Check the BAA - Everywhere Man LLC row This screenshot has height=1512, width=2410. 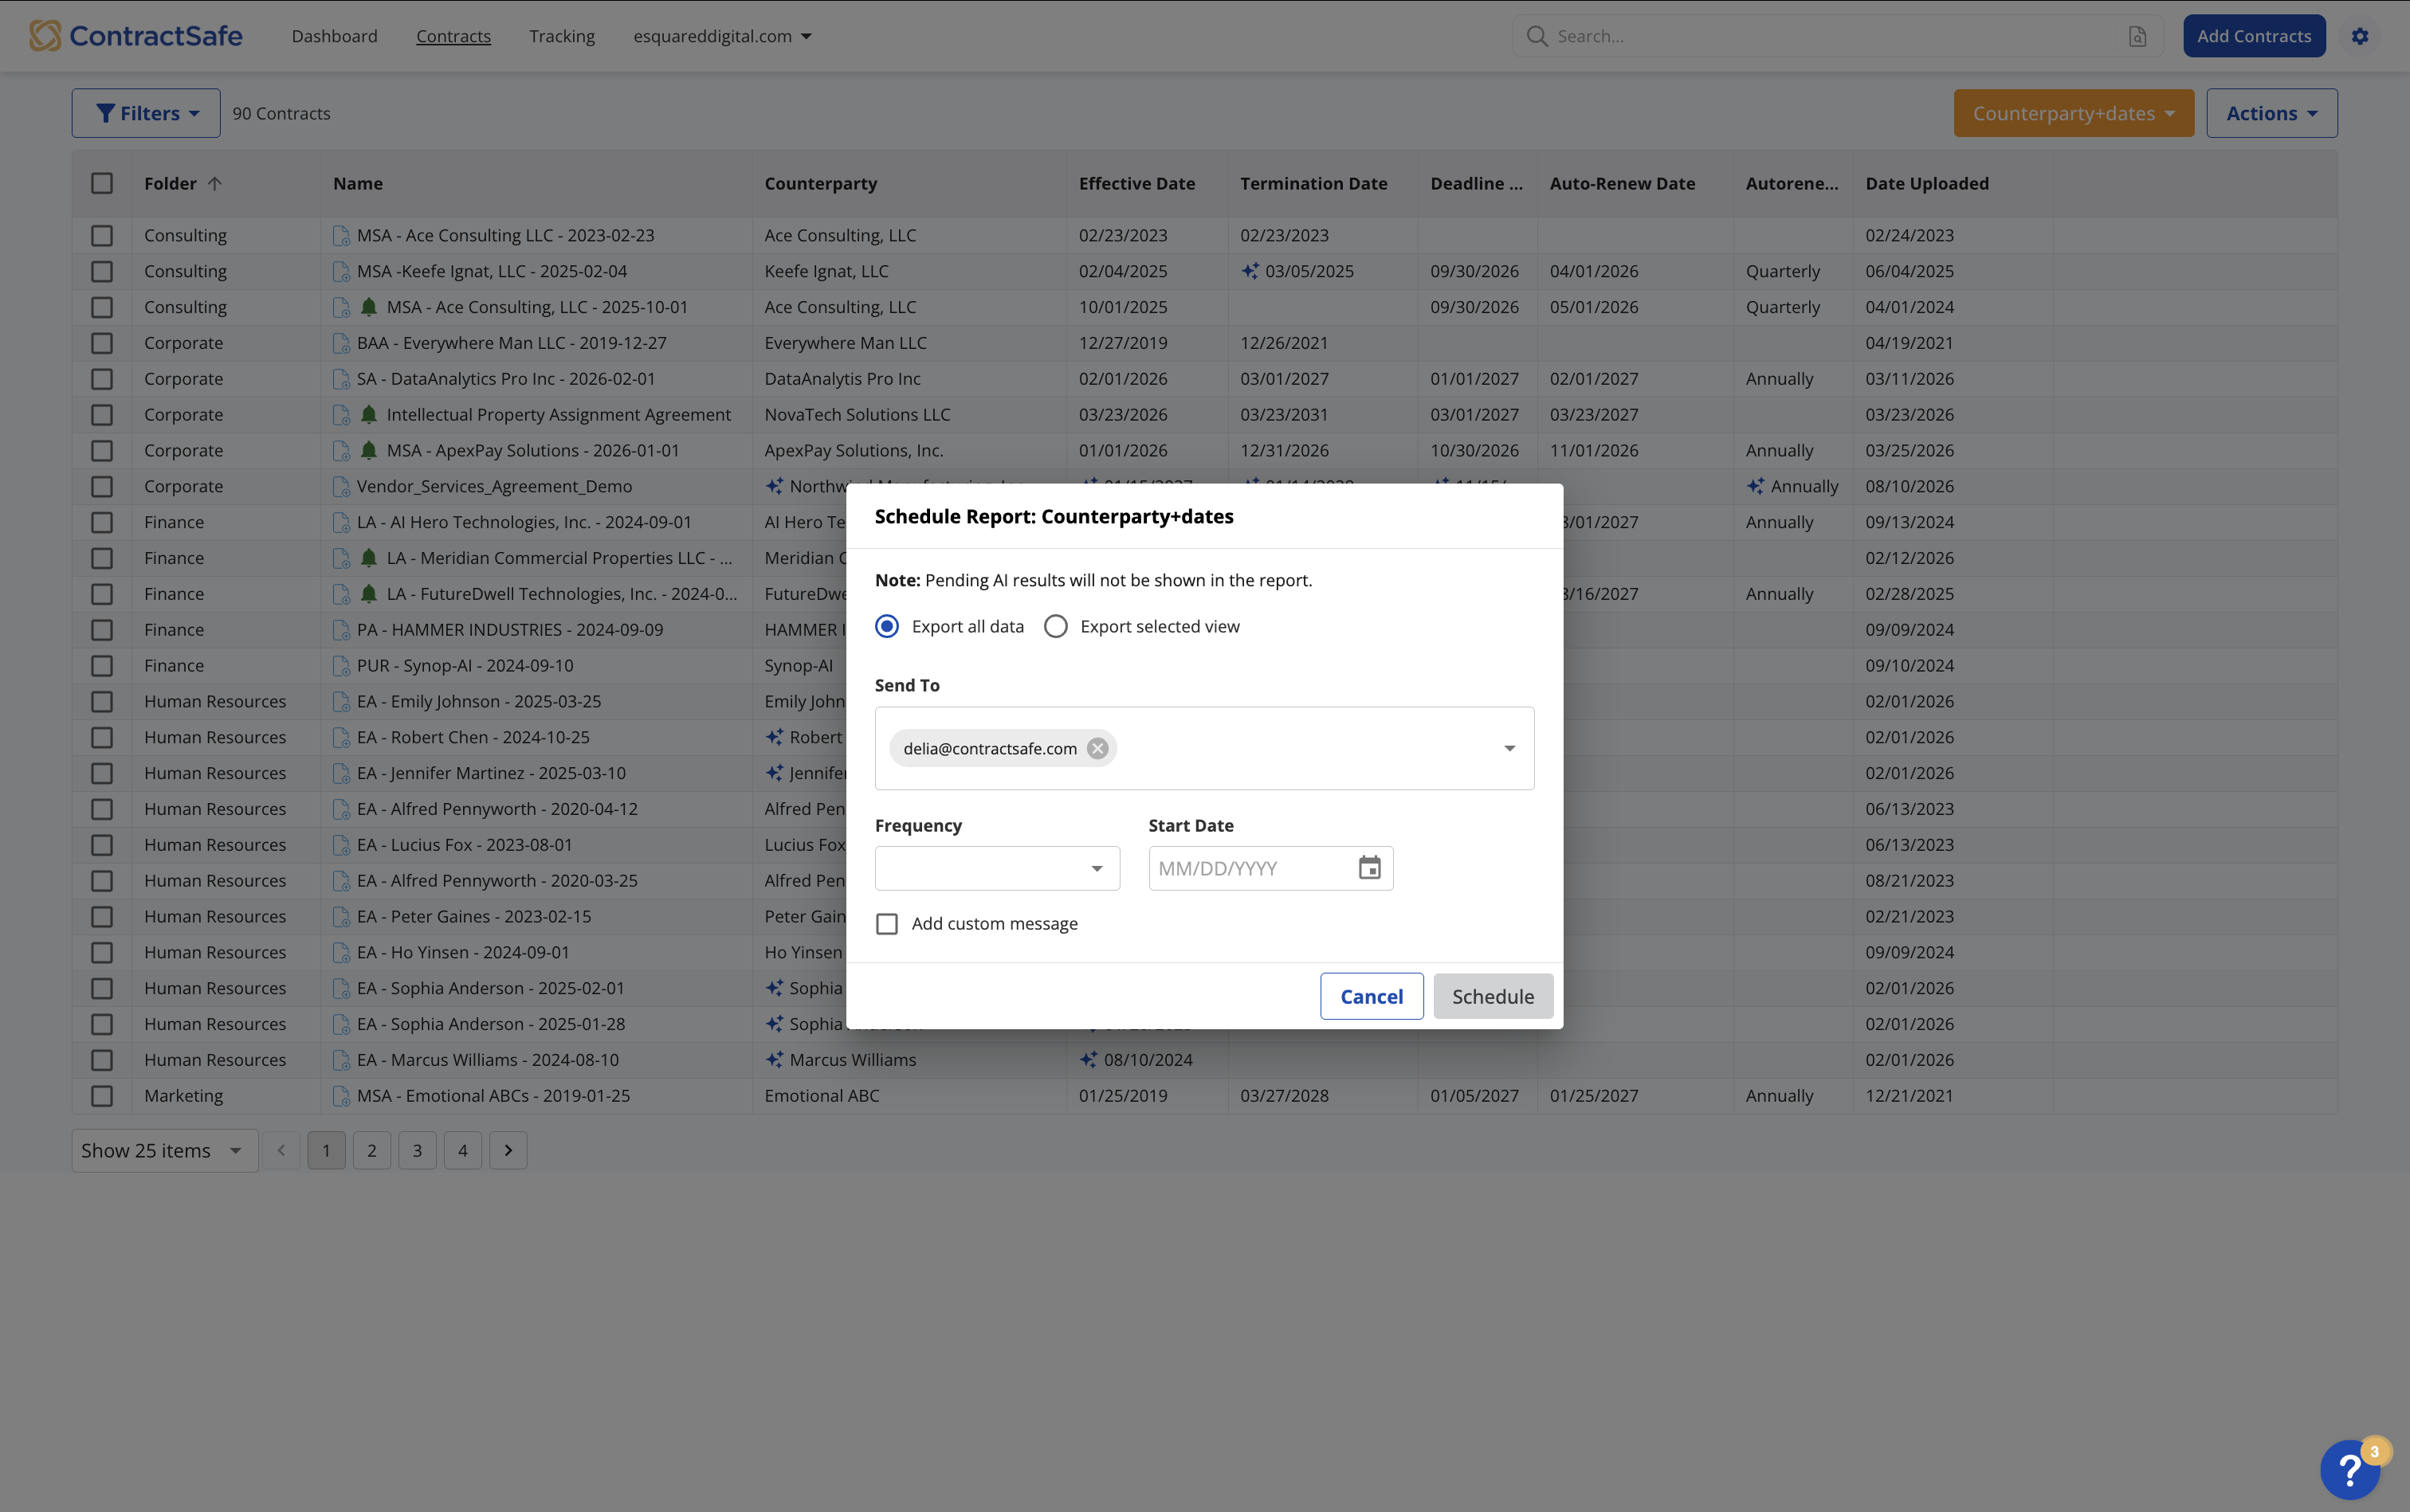[x=102, y=343]
